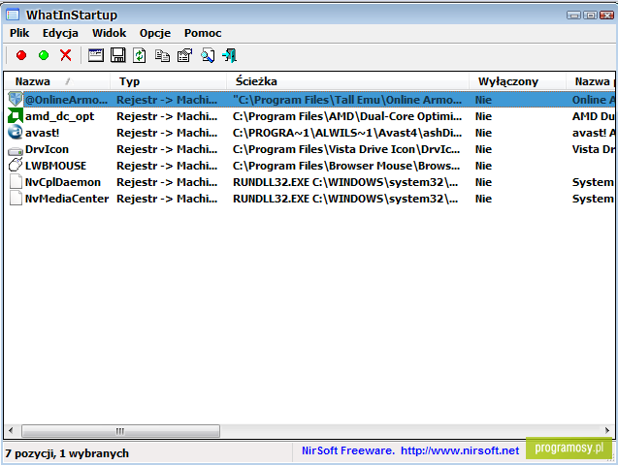Click the green circle enable item icon
This screenshot has width=618, height=465.
(x=44, y=55)
